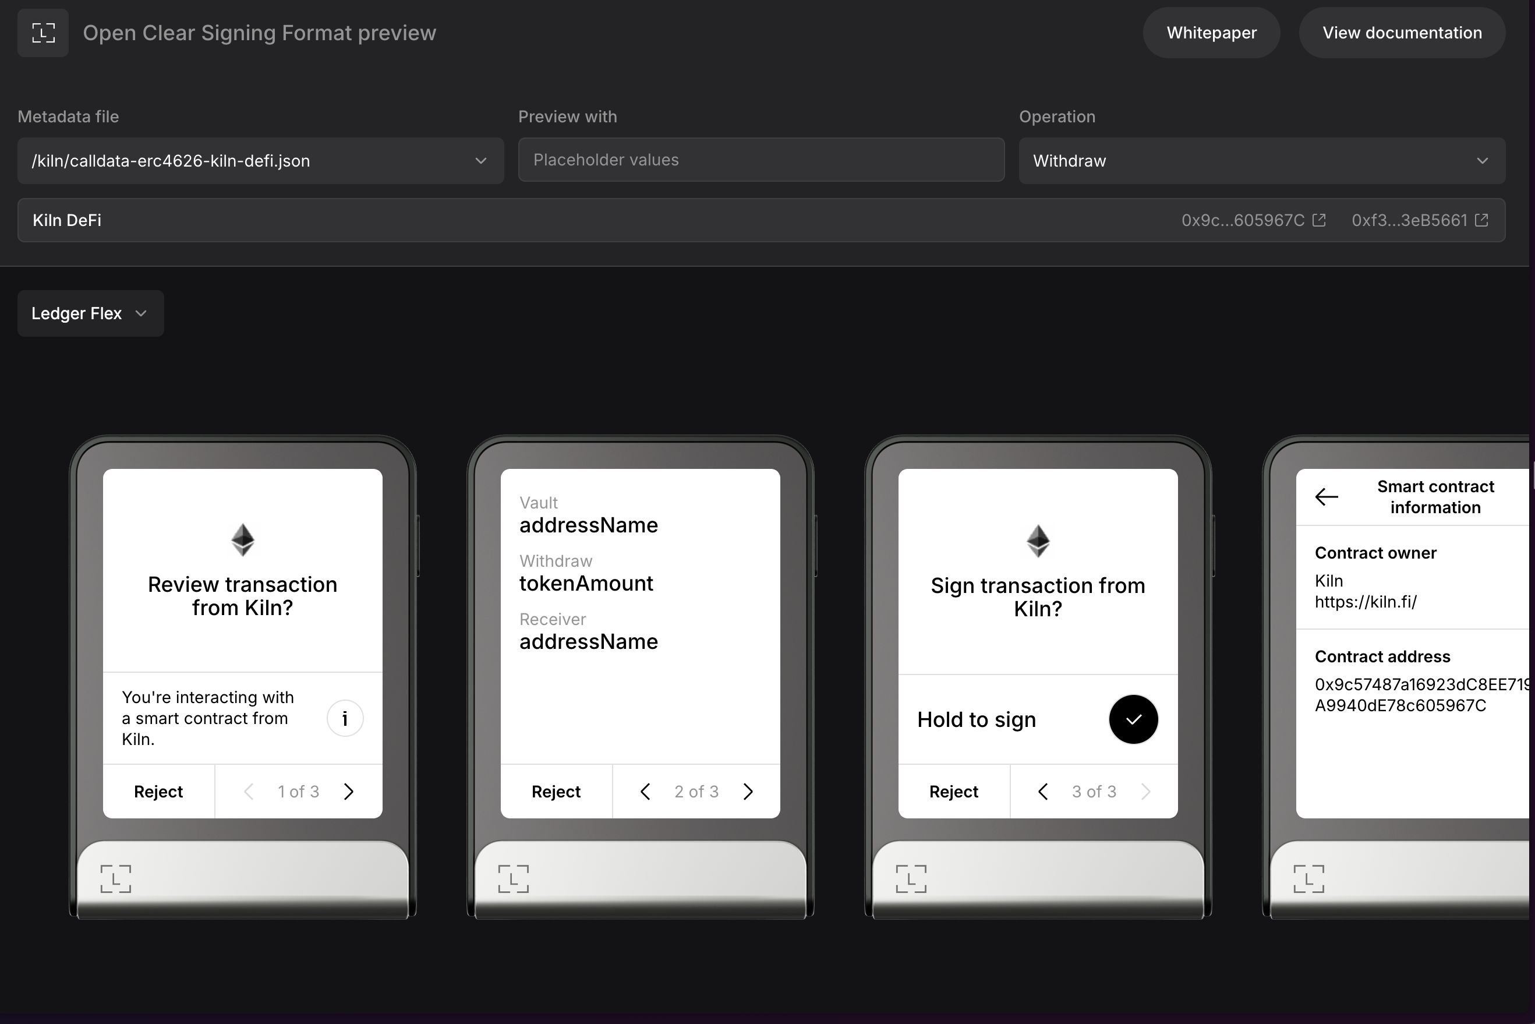1535x1024 pixels.
Task: Click the 0x9c...605967C address text
Action: (1243, 220)
